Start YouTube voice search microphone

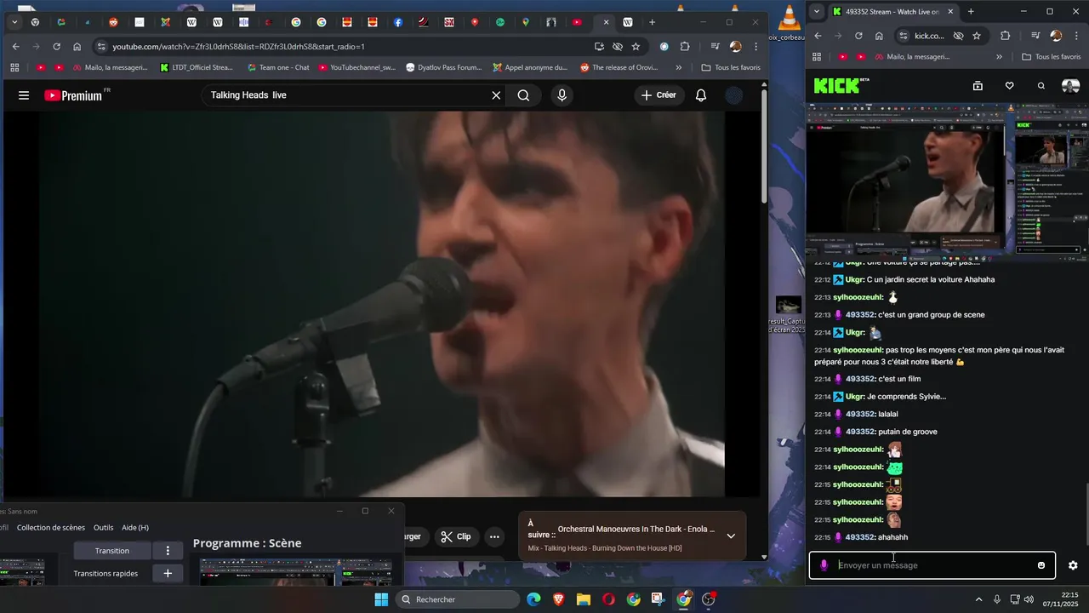(x=562, y=95)
